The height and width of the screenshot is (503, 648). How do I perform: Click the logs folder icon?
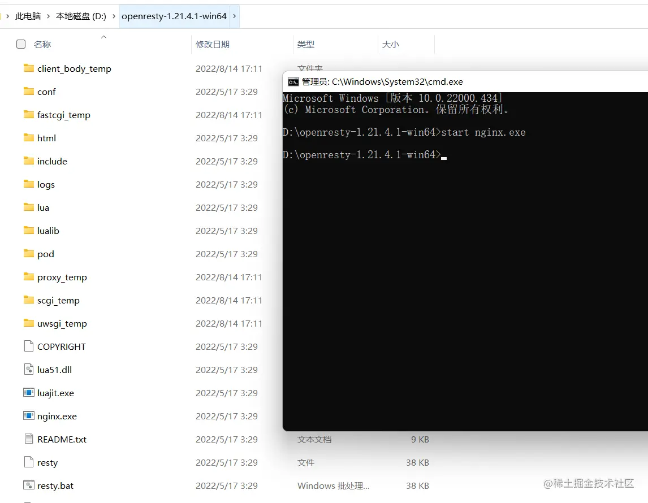tap(28, 184)
